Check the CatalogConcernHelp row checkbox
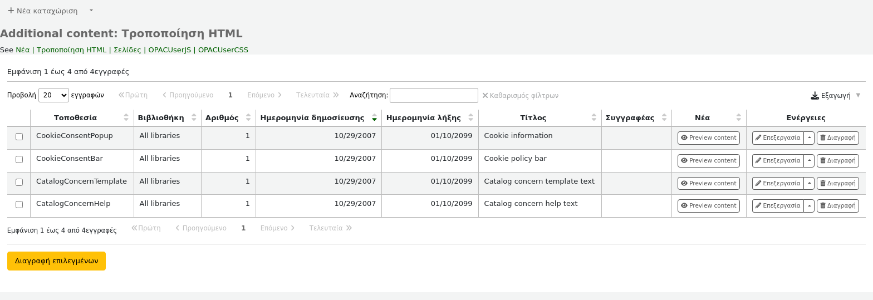Viewport: 873px width, 300px height. pos(19,205)
